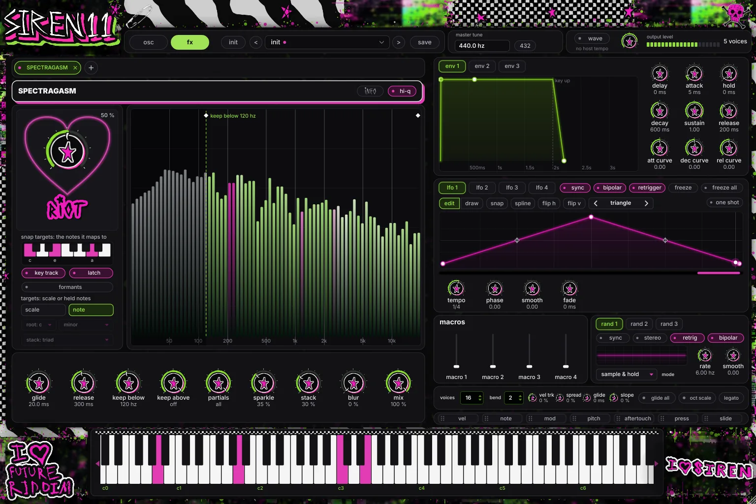The height and width of the screenshot is (504, 756).
Task: Open the minor scale dropdown
Action: coord(86,325)
